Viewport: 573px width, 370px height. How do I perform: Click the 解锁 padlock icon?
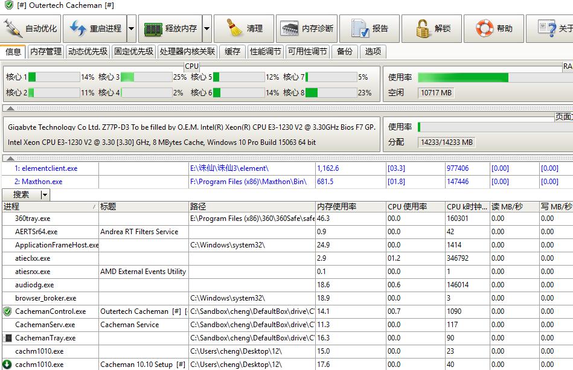[x=423, y=28]
